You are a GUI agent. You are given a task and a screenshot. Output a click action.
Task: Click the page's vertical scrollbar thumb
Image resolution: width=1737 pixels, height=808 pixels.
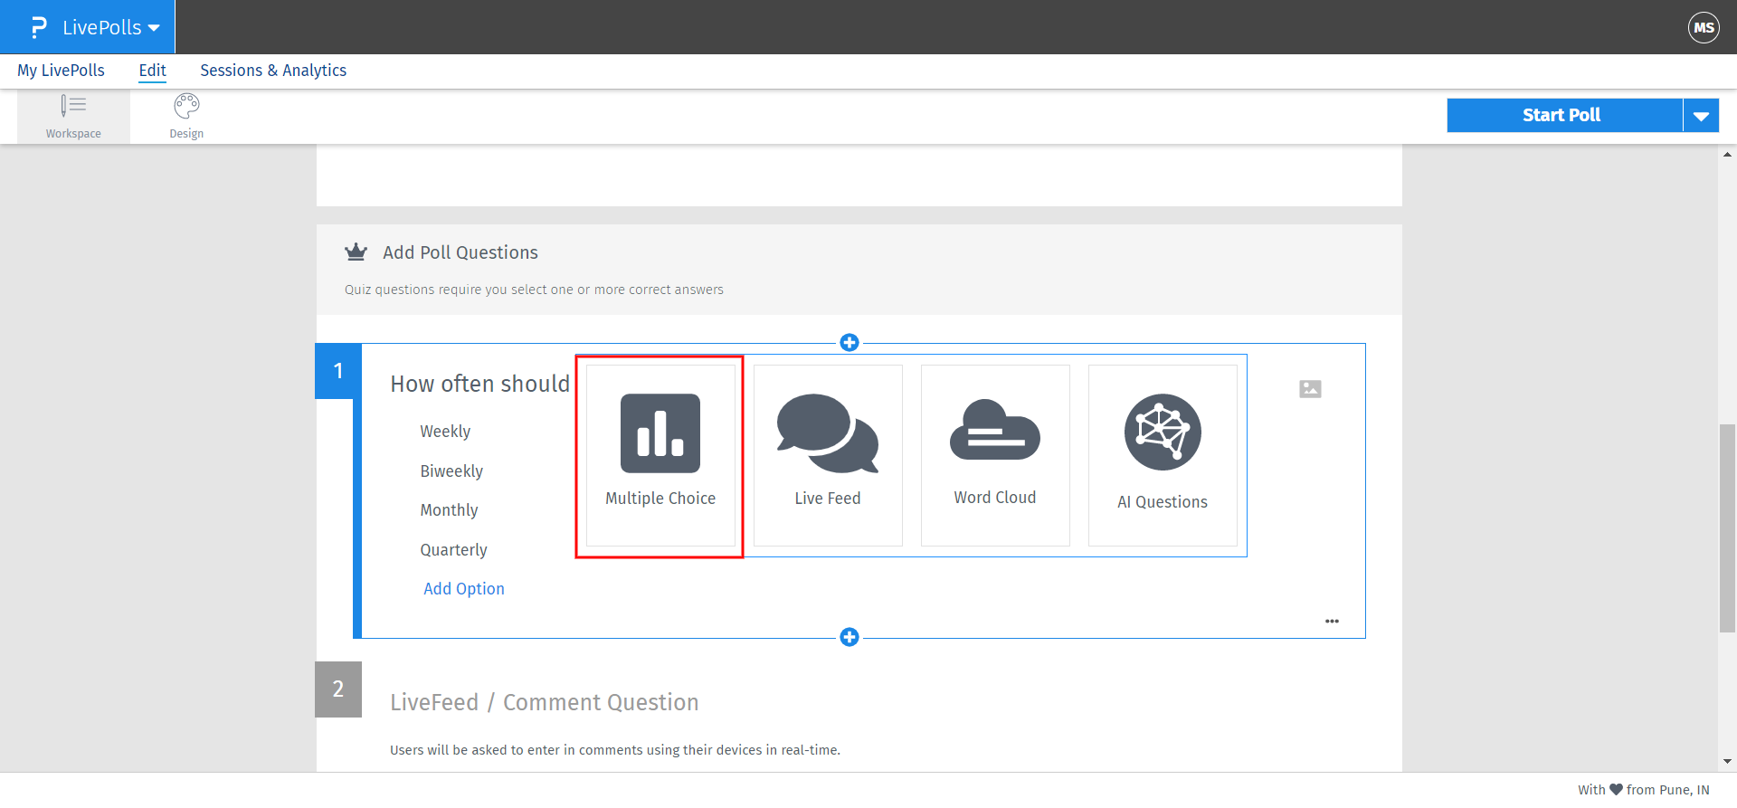[1727, 528]
